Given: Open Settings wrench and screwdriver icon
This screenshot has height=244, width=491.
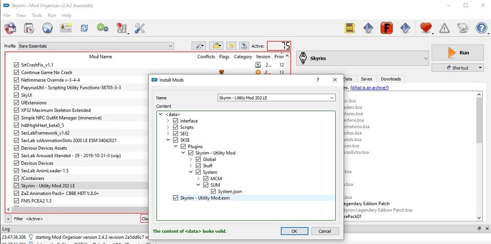Looking at the screenshot, I should click(140, 28).
